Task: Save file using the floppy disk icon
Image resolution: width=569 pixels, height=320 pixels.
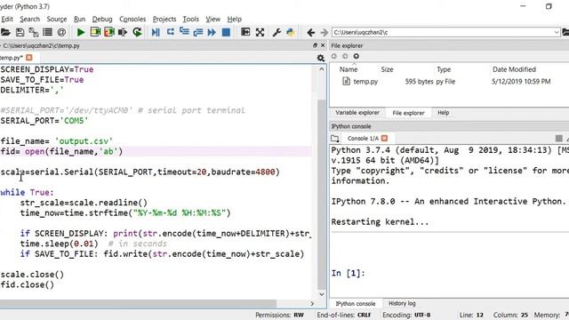Action: pyautogui.click(x=20, y=32)
